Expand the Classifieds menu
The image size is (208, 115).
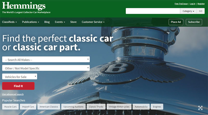click(x=9, y=22)
